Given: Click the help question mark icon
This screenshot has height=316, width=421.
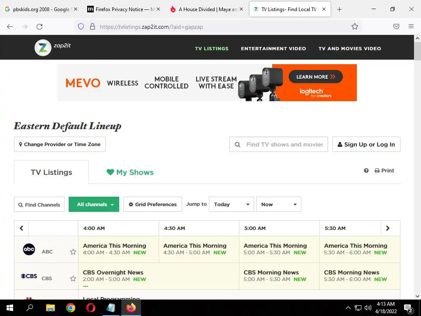Looking at the screenshot, I should tap(366, 171).
